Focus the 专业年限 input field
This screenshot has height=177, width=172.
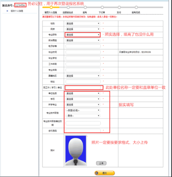(x=83, y=70)
